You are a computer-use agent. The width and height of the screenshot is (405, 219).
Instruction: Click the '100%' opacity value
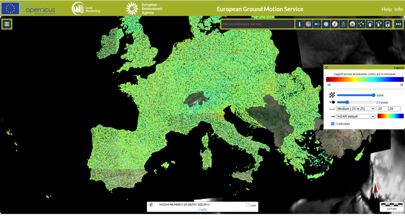tap(380, 95)
